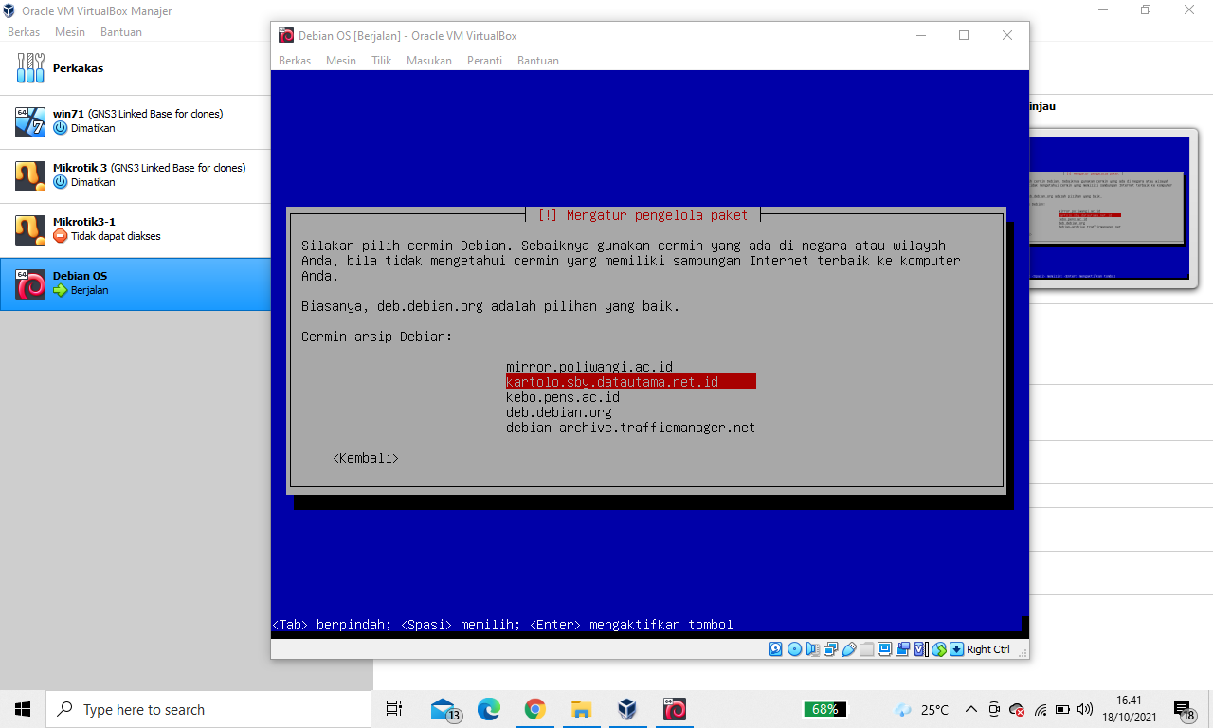This screenshot has height=728, width=1213.
Task: Click the 68% battery indicator widget
Action: pyautogui.click(x=824, y=709)
